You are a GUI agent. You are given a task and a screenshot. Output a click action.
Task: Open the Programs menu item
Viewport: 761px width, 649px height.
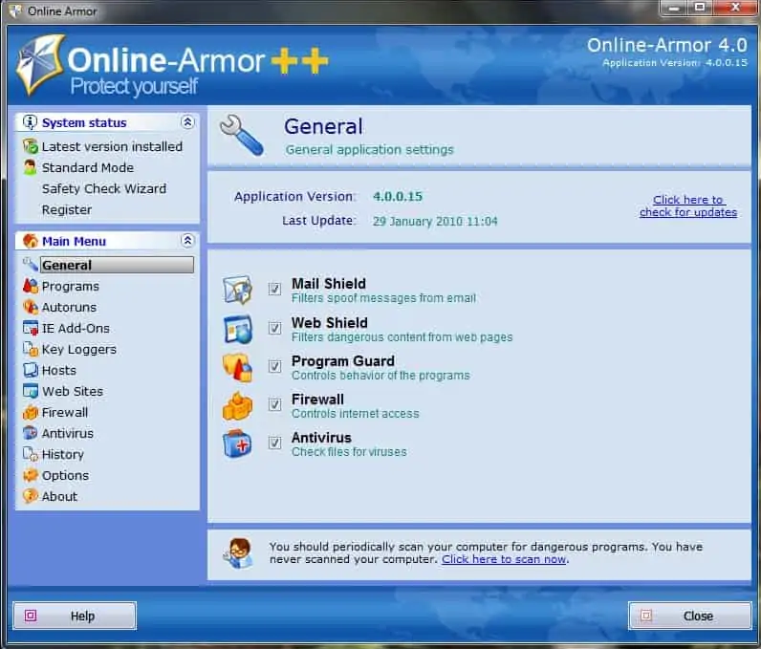tap(71, 286)
